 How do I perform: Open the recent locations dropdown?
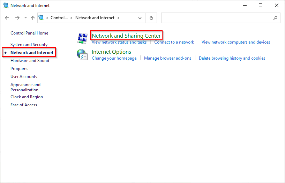click(x=25, y=18)
